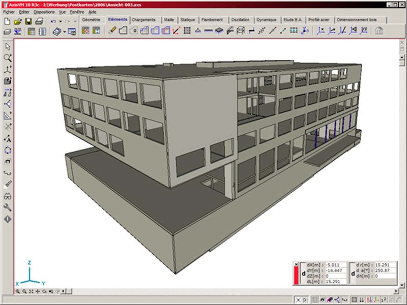Click the Print icon in the toolbar
The image size is (407, 305).
pos(39,21)
